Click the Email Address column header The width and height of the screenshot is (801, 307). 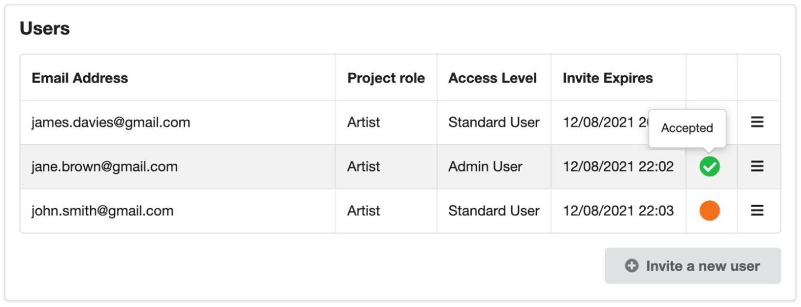(x=80, y=78)
